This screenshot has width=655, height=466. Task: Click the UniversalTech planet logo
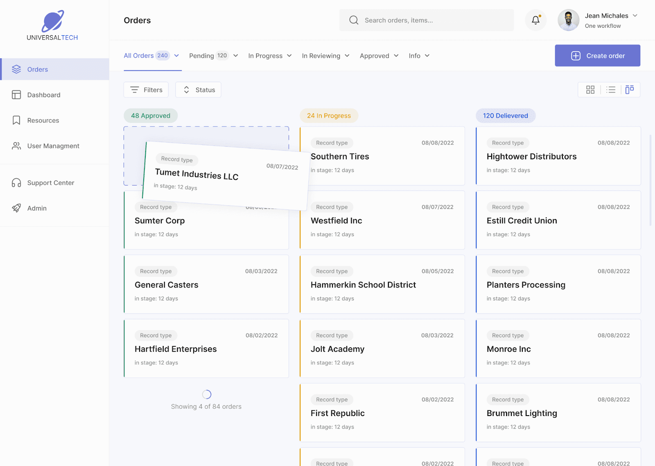point(53,21)
